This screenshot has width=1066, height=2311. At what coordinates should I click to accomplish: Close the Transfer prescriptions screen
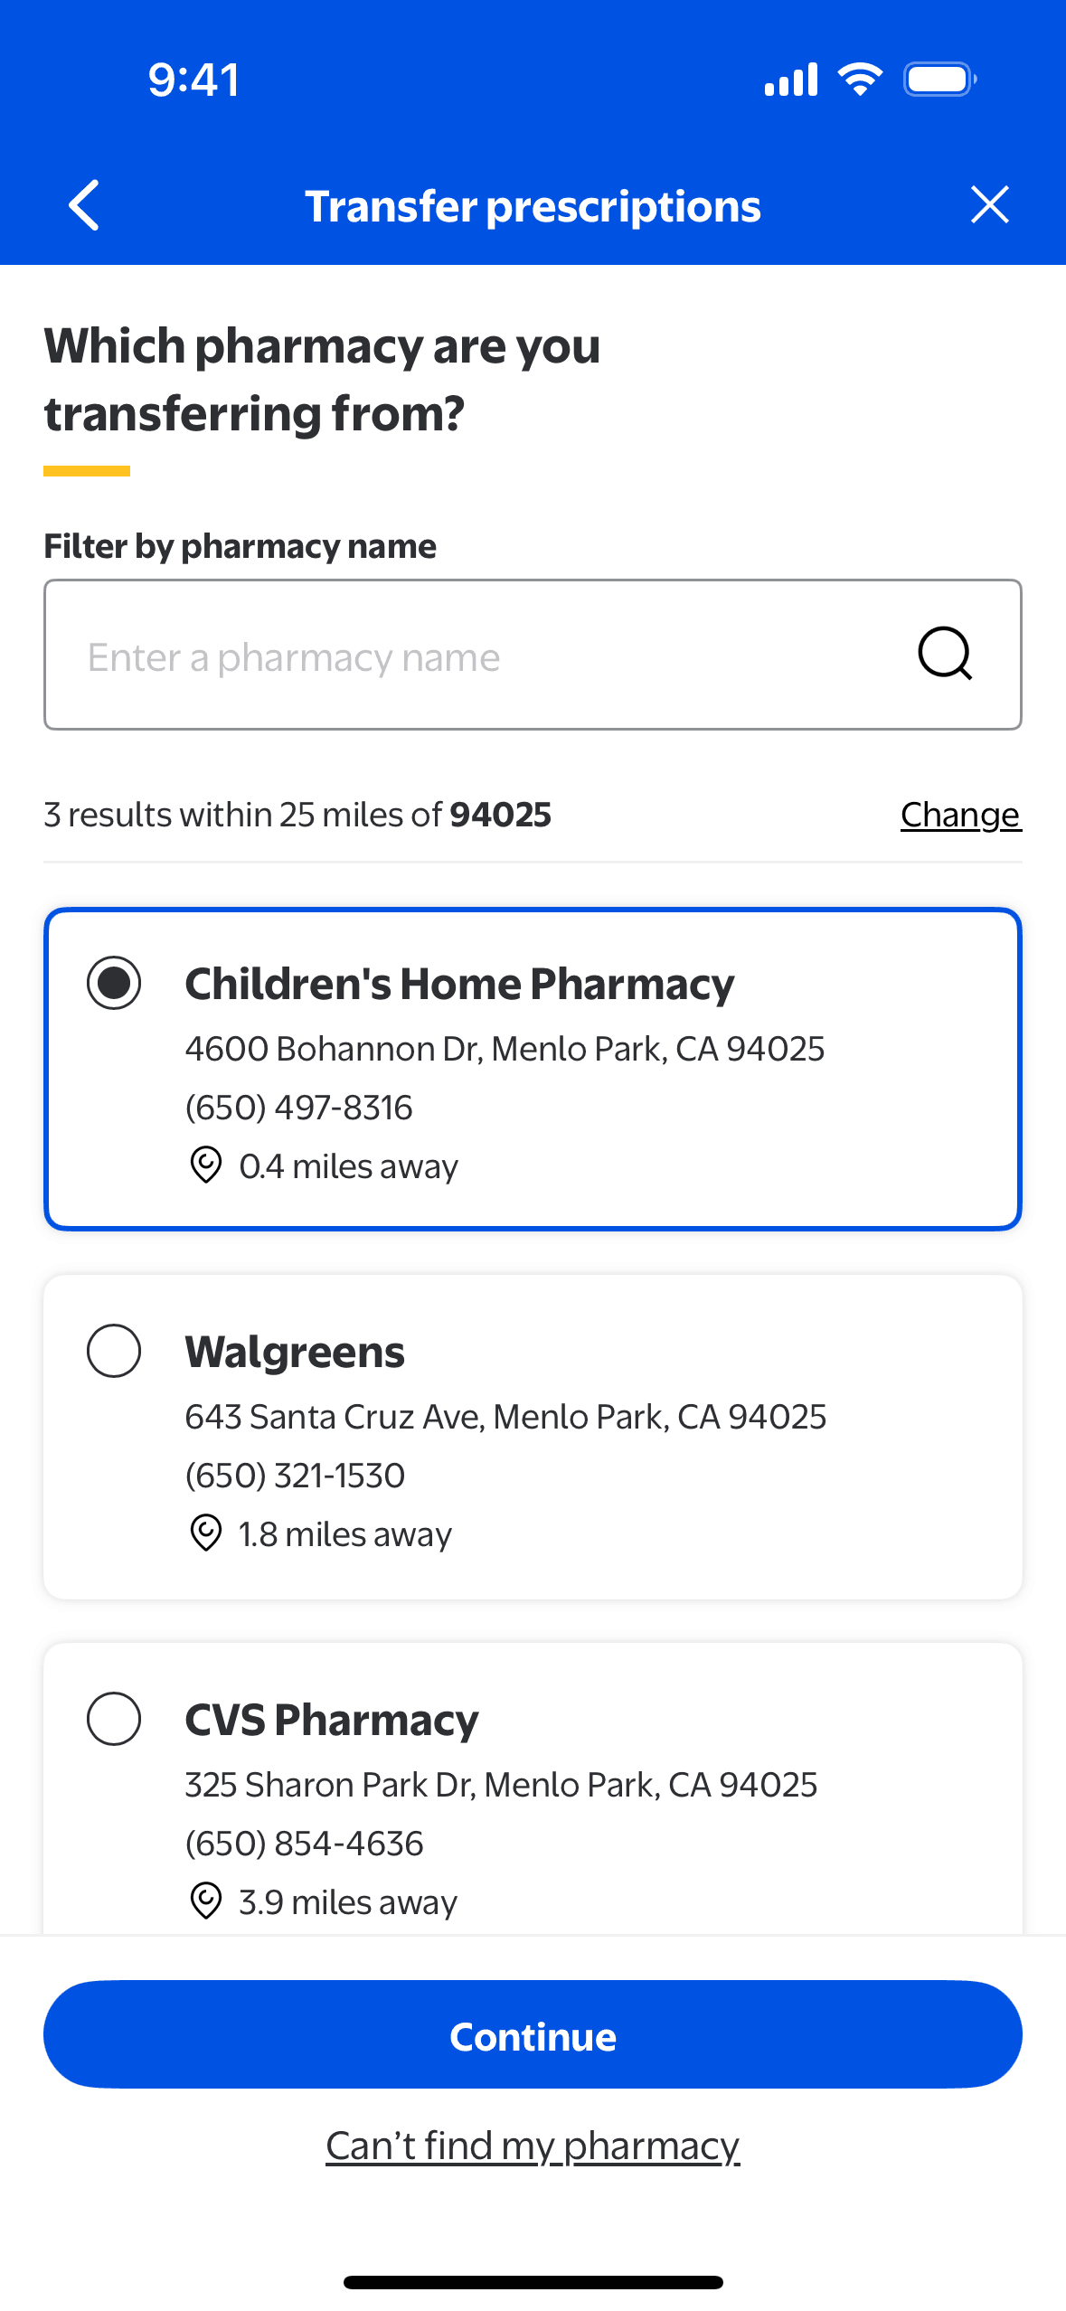(989, 205)
